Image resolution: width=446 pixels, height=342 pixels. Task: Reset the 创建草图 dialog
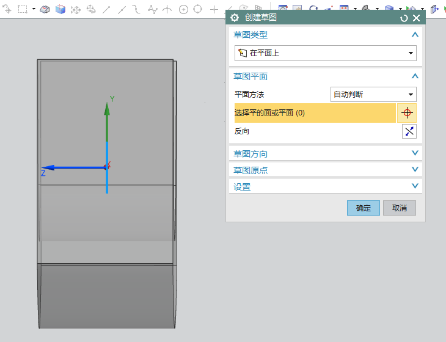pos(404,18)
